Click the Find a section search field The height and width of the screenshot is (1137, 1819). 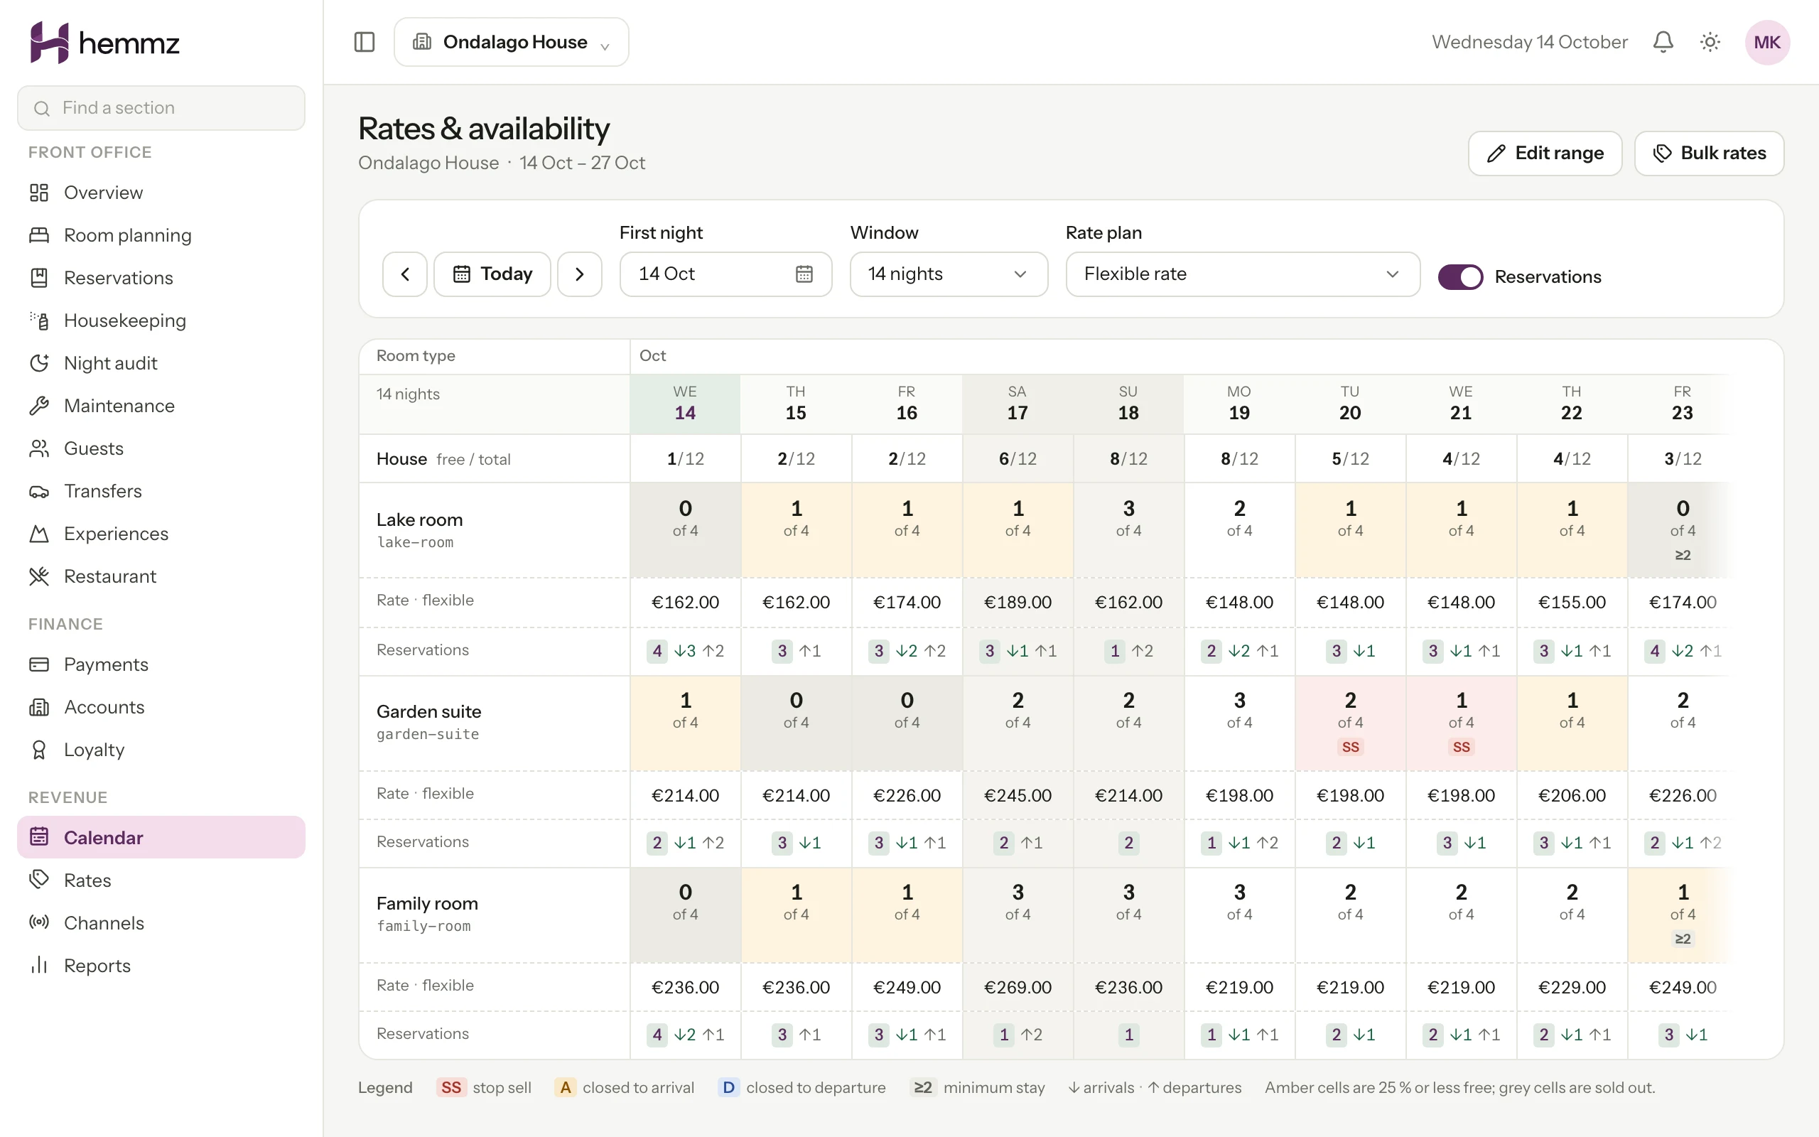pyautogui.click(x=161, y=108)
